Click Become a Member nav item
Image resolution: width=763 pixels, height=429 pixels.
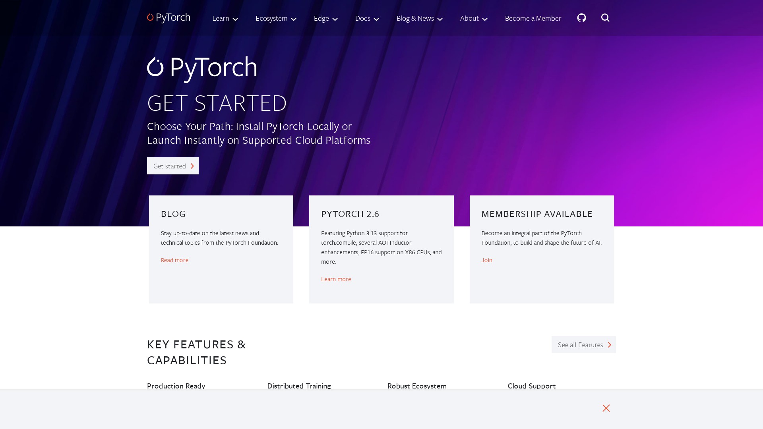533,18
